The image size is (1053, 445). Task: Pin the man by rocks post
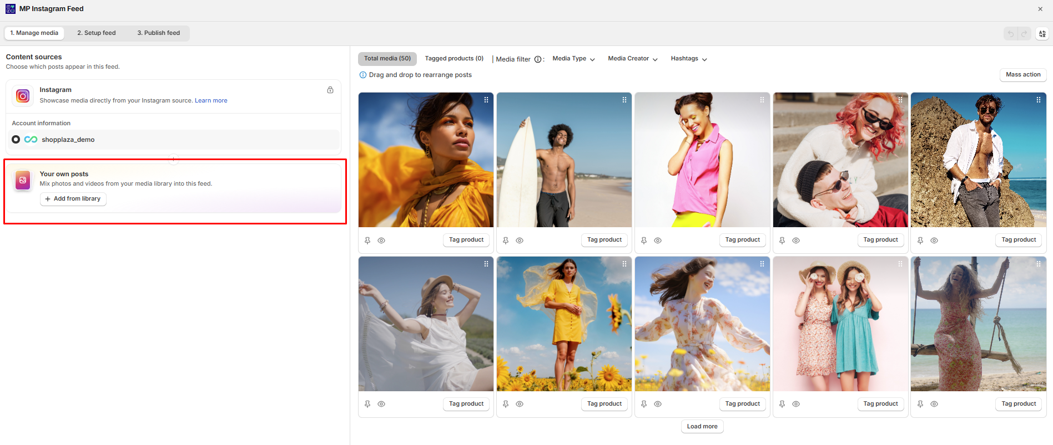click(920, 241)
